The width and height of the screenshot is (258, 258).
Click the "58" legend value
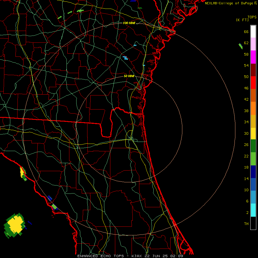click(246, 54)
